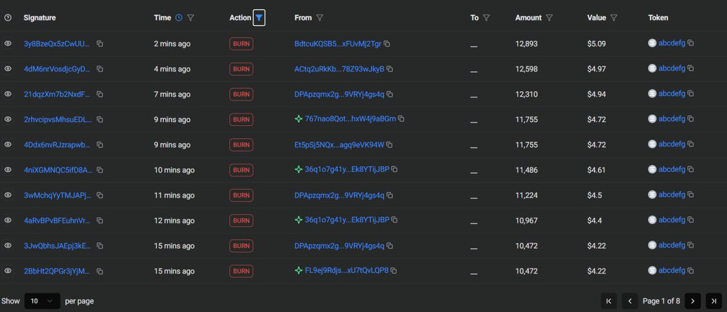727x312 pixels.
Task: Open address Et5pSj5NQx...agq9eVK94W
Action: click(339, 145)
